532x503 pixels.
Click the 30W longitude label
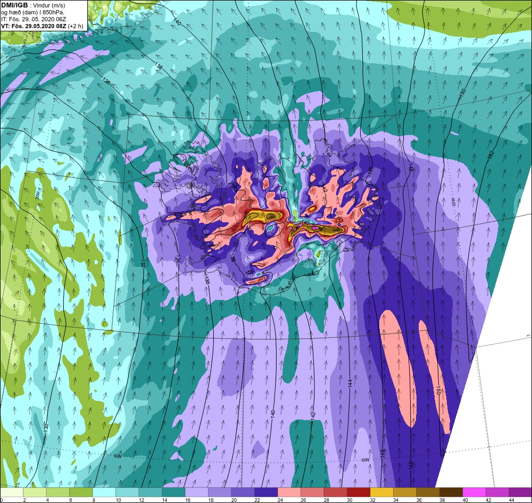[37, 196]
